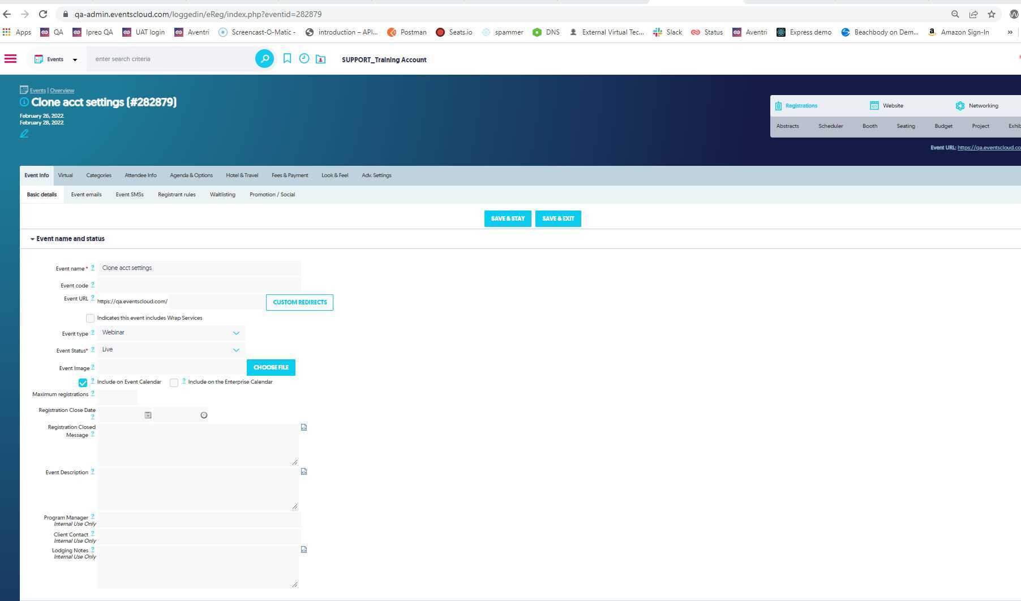Click the pencil edit icon under event dates
The width and height of the screenshot is (1021, 601).
coord(24,134)
